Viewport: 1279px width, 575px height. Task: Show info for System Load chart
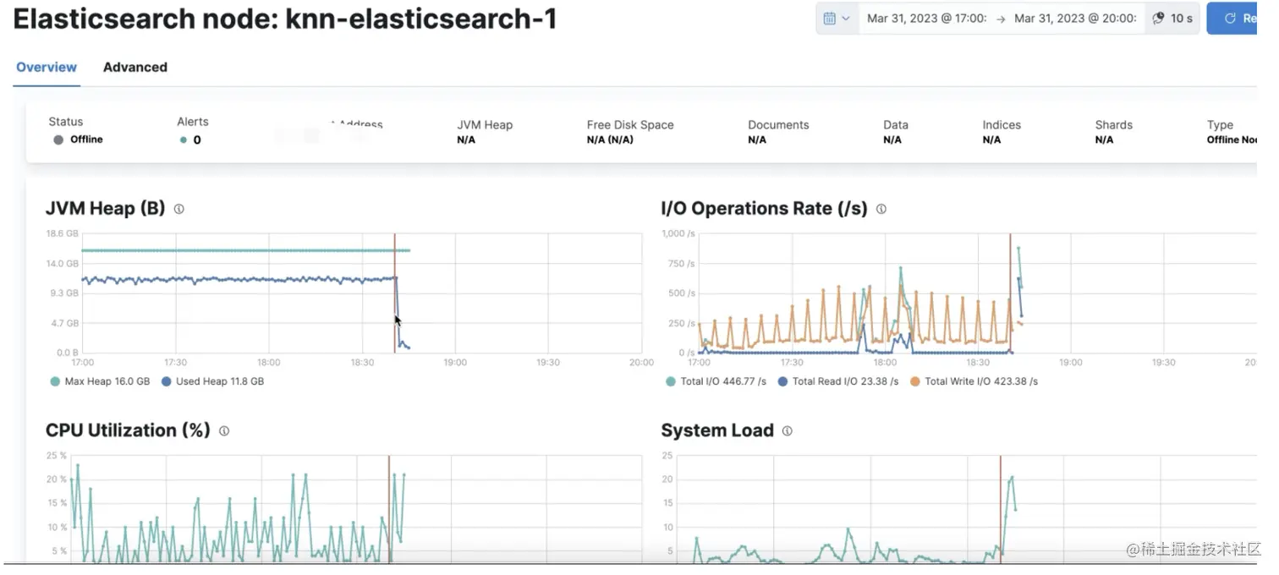(x=787, y=430)
